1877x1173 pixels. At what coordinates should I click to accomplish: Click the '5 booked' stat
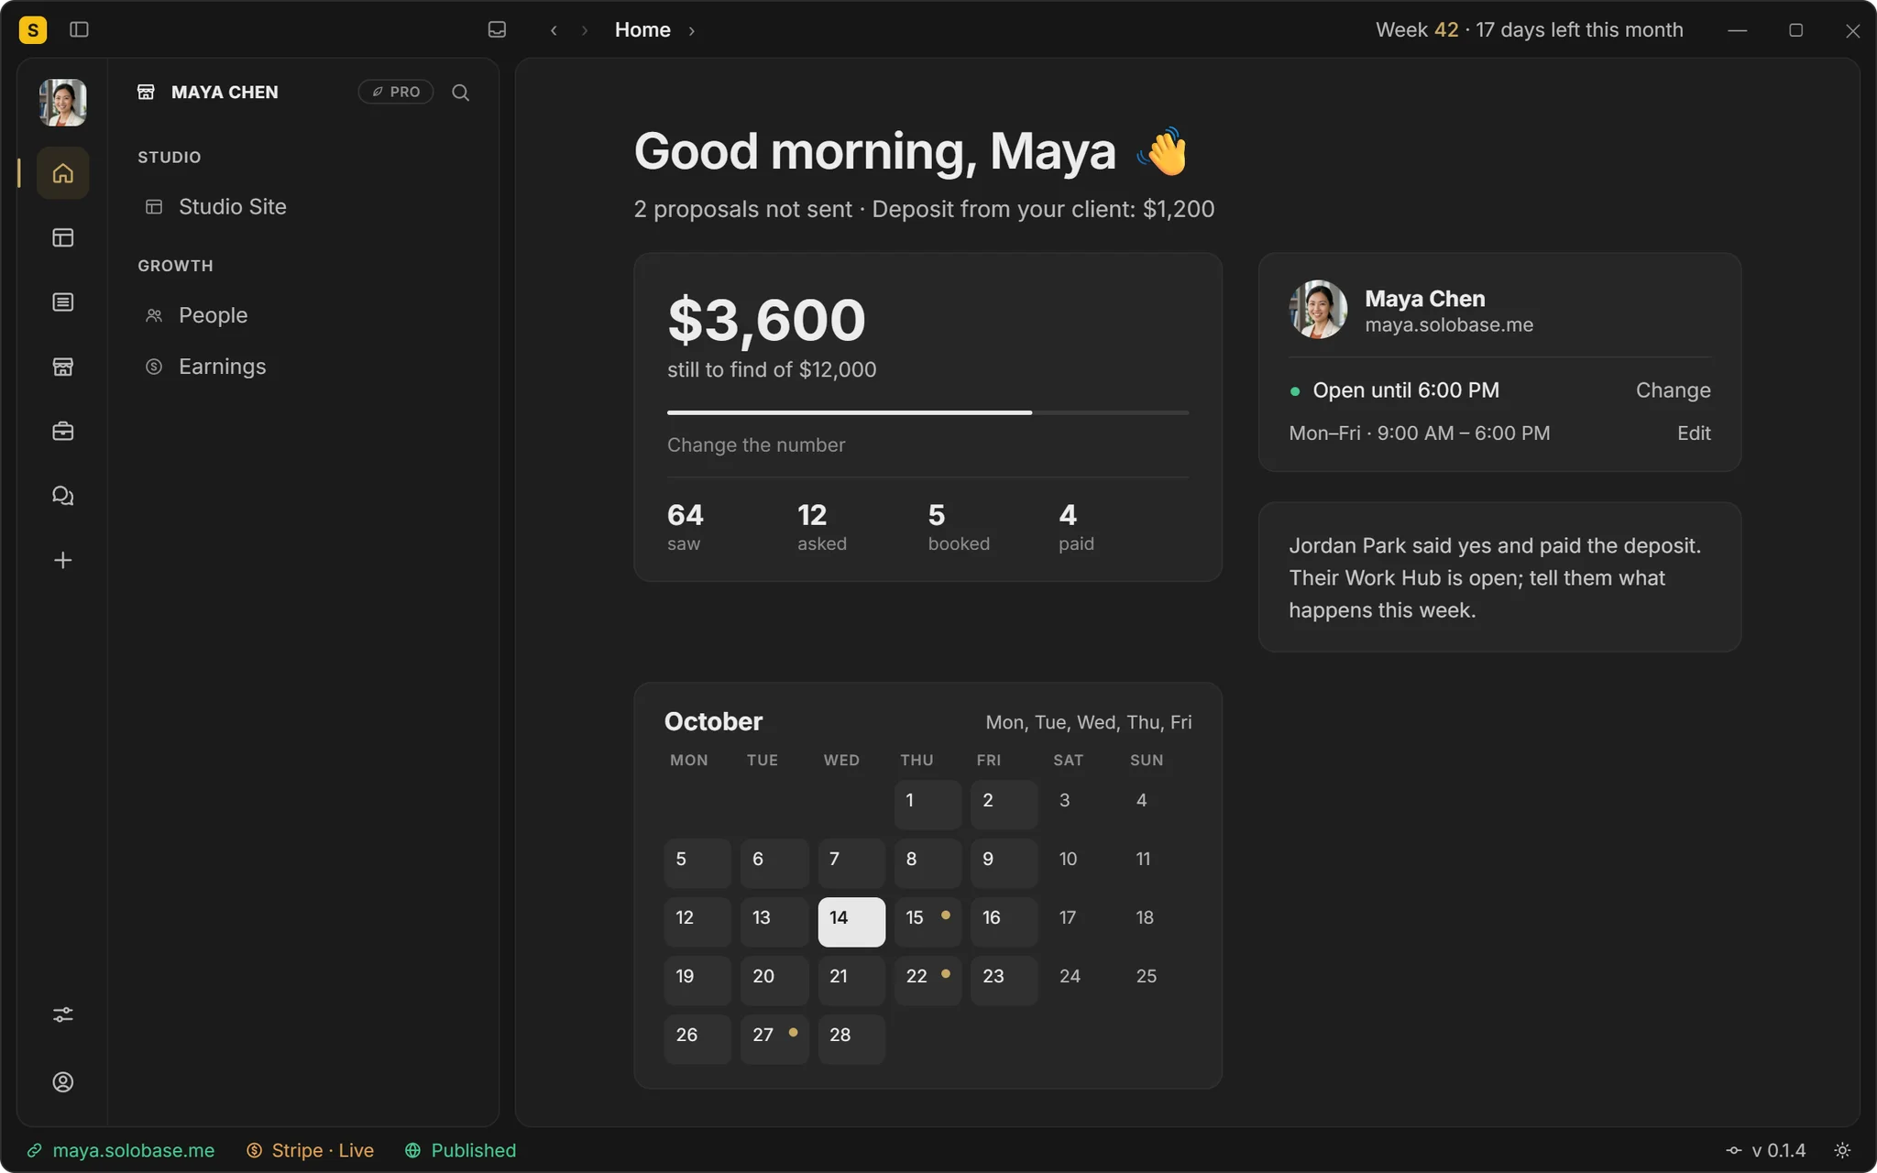[x=959, y=526]
